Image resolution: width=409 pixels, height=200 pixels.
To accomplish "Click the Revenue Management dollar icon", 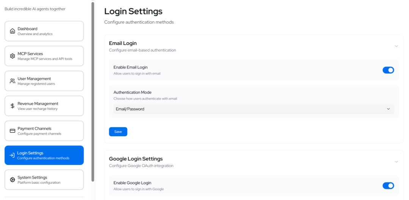I will tap(12, 106).
